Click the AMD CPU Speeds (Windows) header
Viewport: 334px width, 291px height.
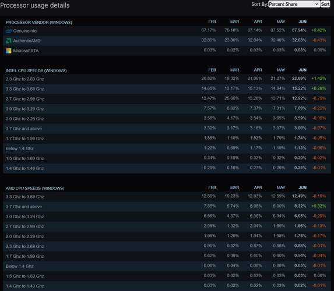point(35,188)
